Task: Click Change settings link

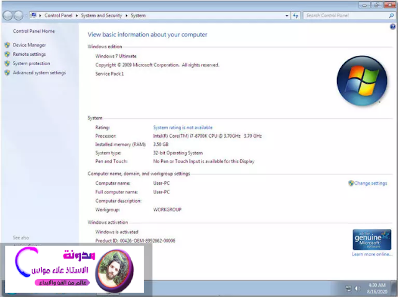Action: click(371, 183)
